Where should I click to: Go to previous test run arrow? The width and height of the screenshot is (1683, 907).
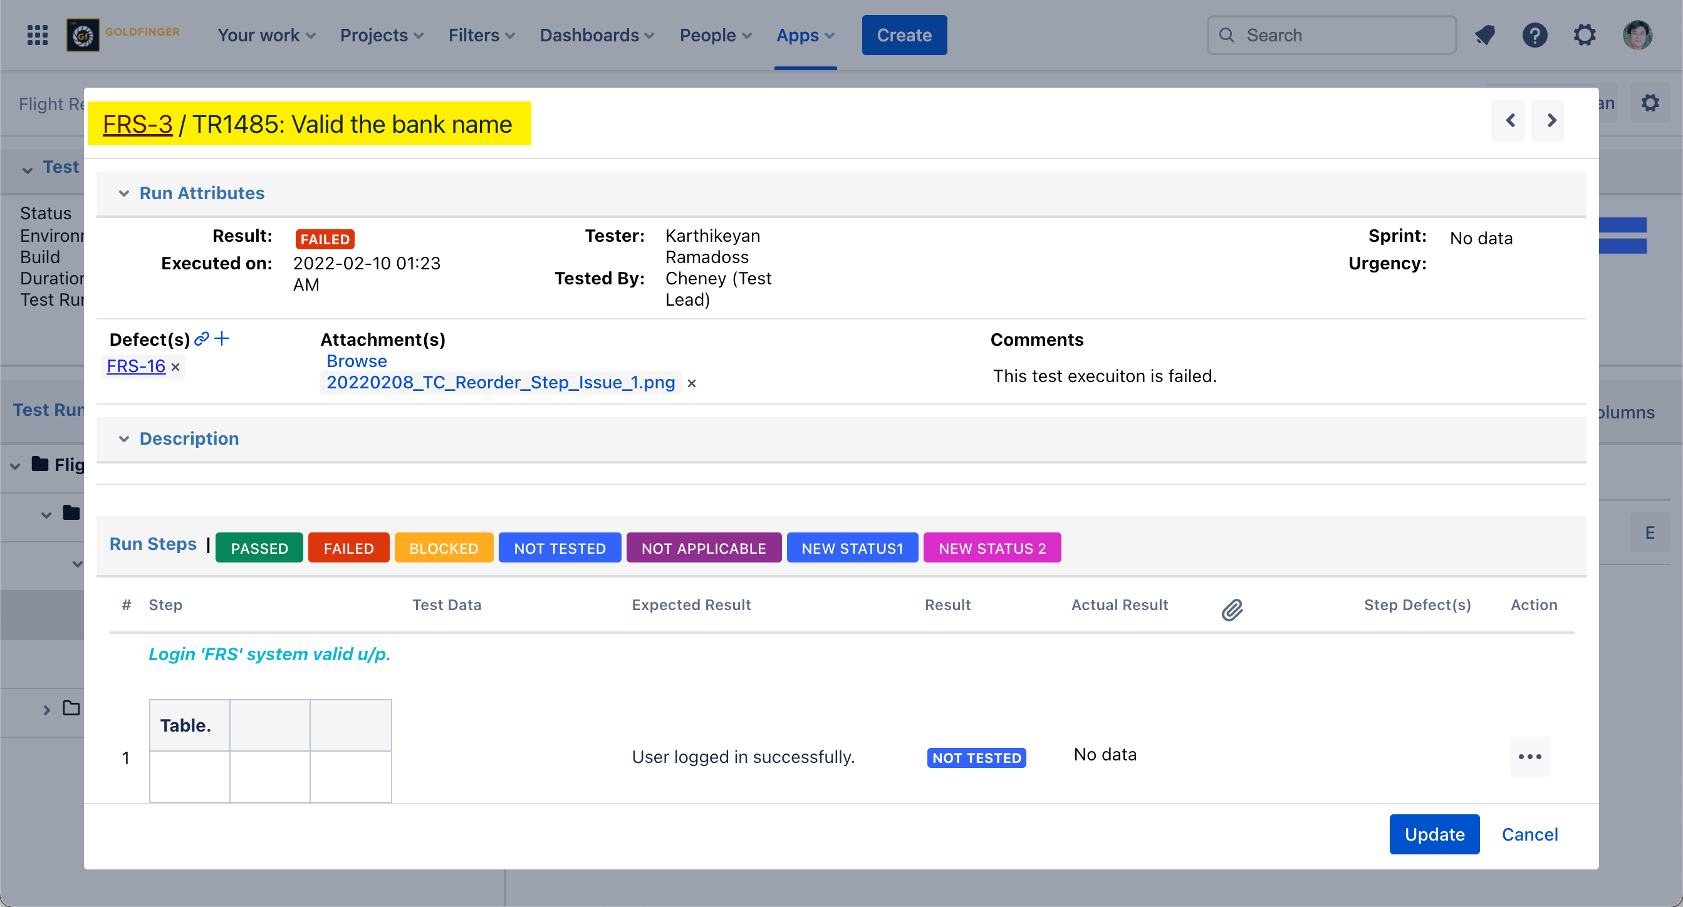click(1510, 121)
